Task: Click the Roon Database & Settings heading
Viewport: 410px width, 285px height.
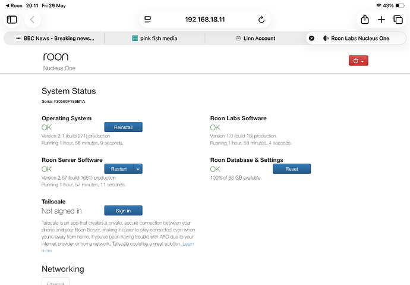Action: coord(247,160)
